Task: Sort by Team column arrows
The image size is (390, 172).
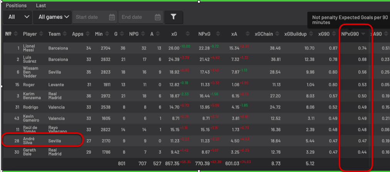Action: pyautogui.click(x=65, y=34)
